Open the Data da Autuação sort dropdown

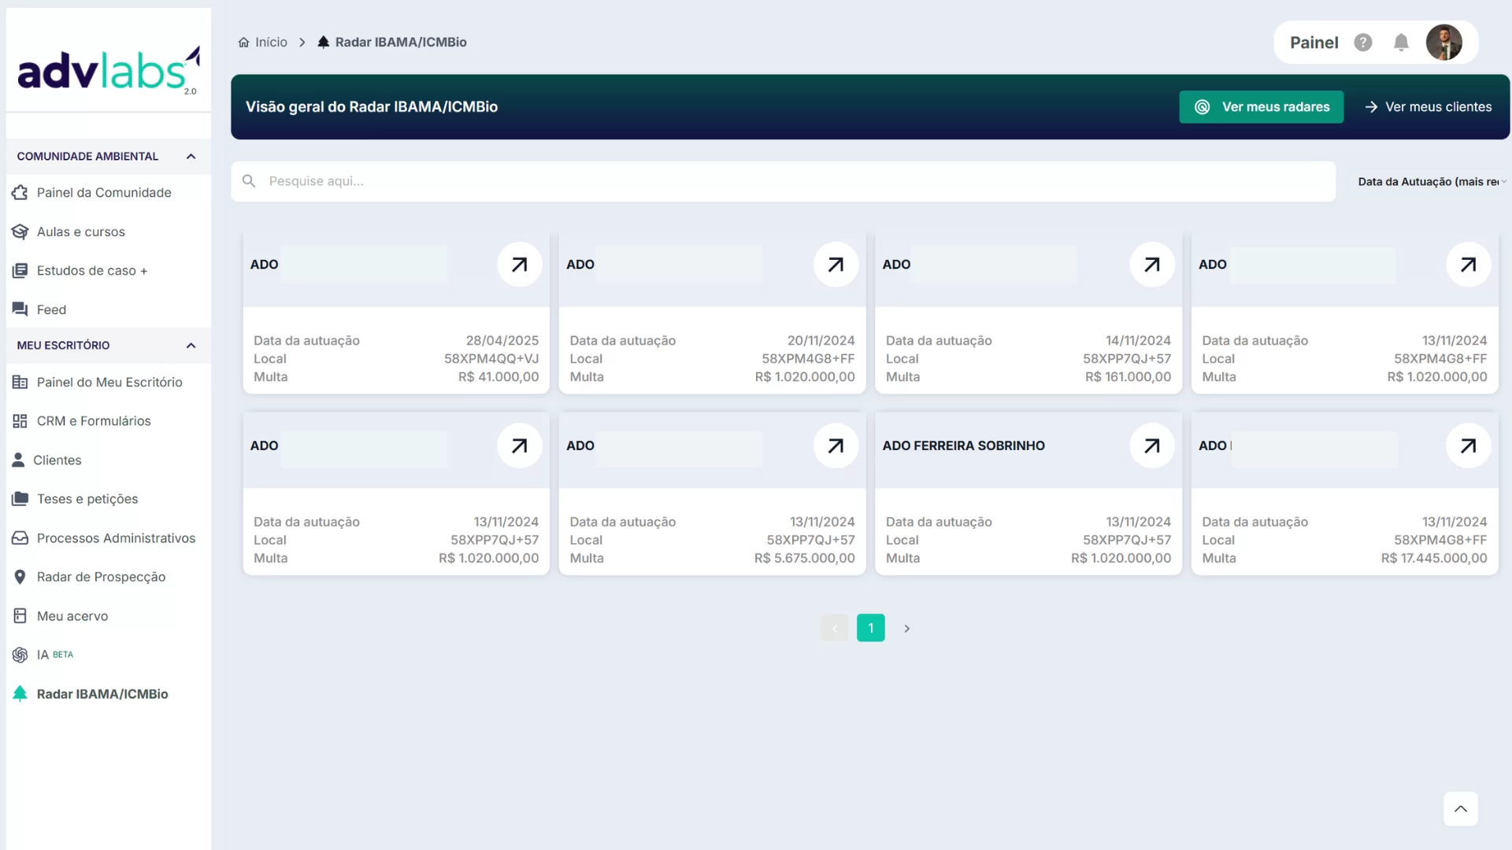pyautogui.click(x=1431, y=182)
